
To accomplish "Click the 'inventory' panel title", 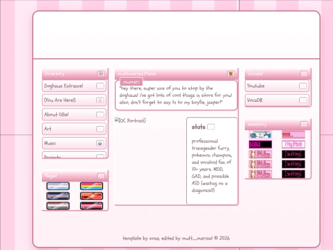I will pos(257,124).
